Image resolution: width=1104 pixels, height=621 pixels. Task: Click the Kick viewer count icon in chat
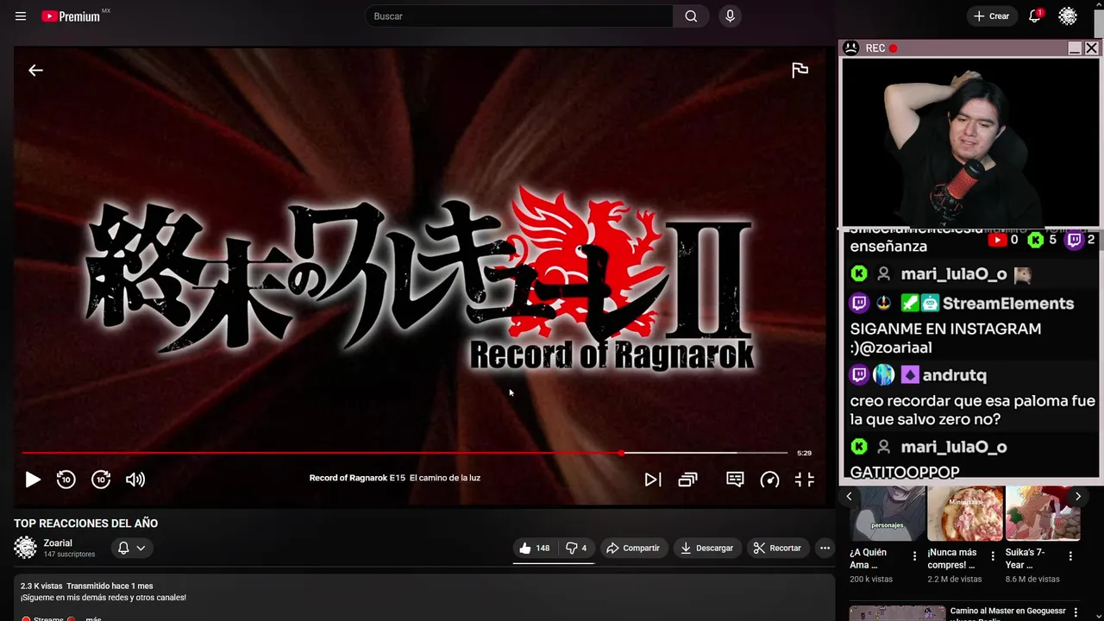pos(1036,240)
